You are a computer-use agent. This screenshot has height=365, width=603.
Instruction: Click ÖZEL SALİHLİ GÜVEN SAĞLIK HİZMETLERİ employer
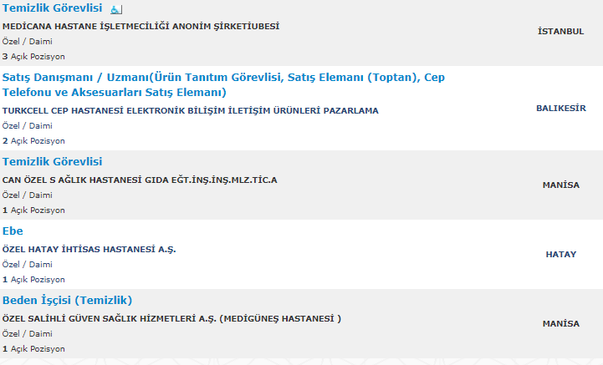click(x=171, y=318)
